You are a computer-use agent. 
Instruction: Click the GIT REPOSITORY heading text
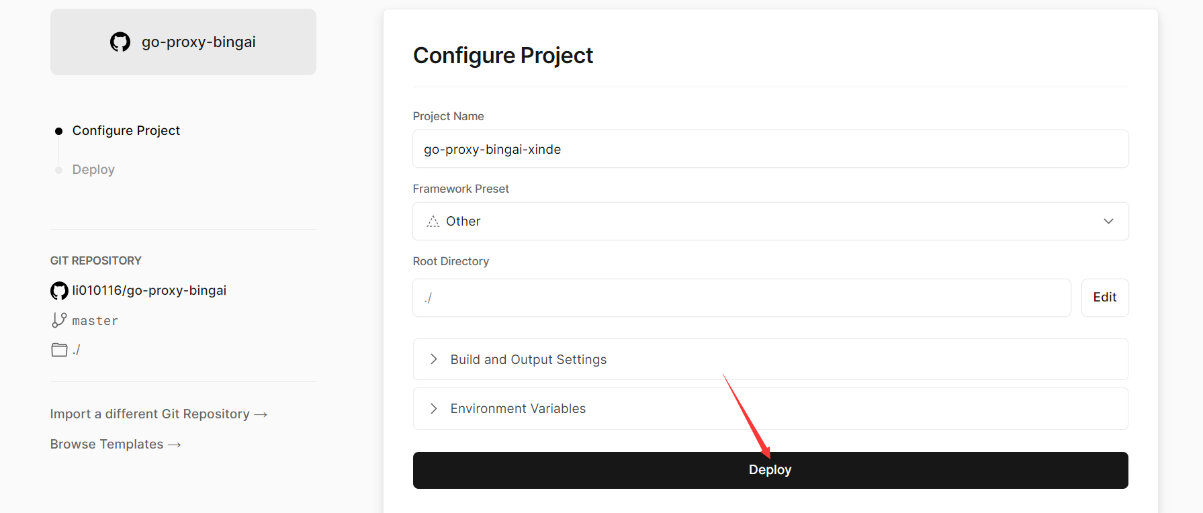(96, 261)
